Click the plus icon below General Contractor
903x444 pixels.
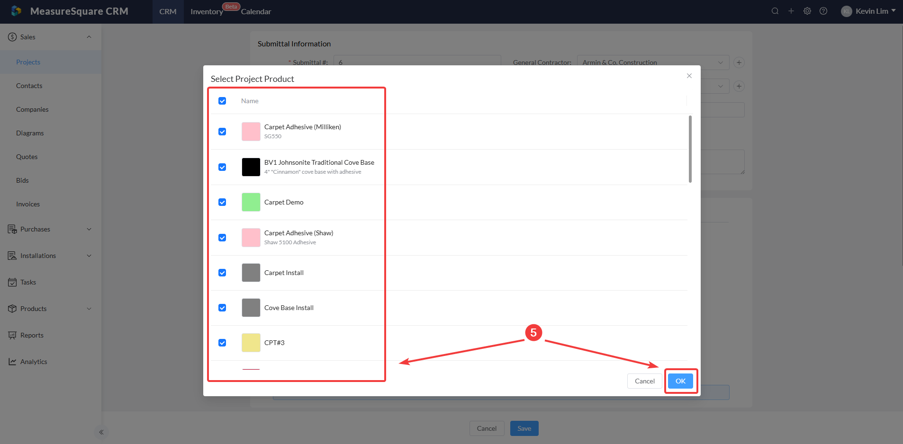tap(739, 86)
